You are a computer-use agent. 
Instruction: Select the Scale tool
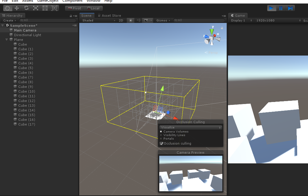[35, 8]
